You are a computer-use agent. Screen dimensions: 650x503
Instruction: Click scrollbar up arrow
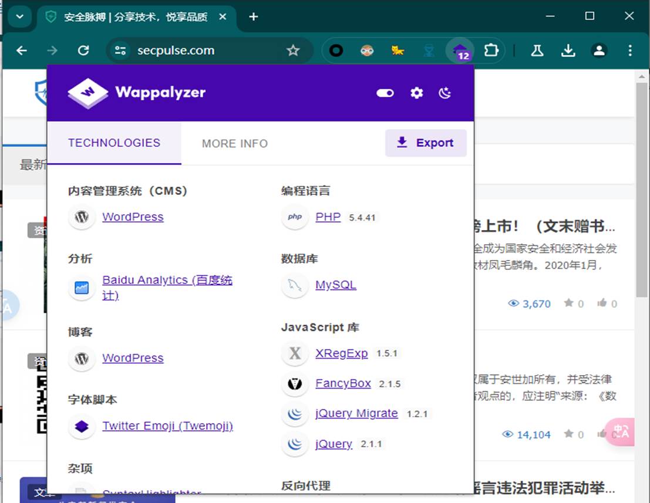coord(642,76)
